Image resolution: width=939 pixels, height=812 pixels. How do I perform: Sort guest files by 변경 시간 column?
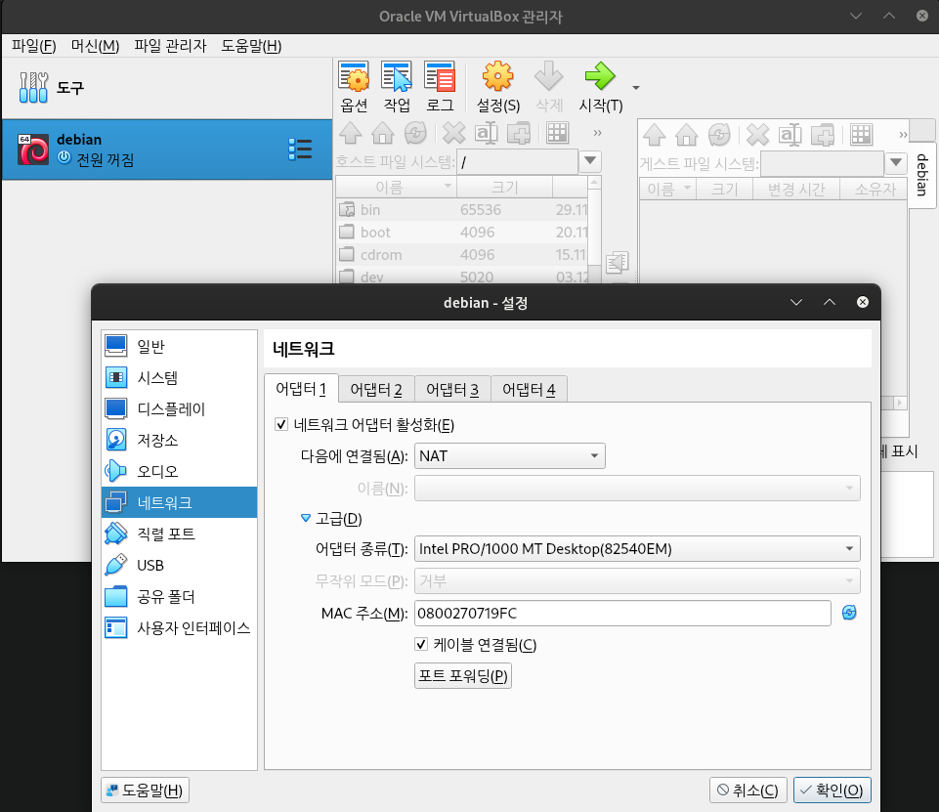coord(796,190)
